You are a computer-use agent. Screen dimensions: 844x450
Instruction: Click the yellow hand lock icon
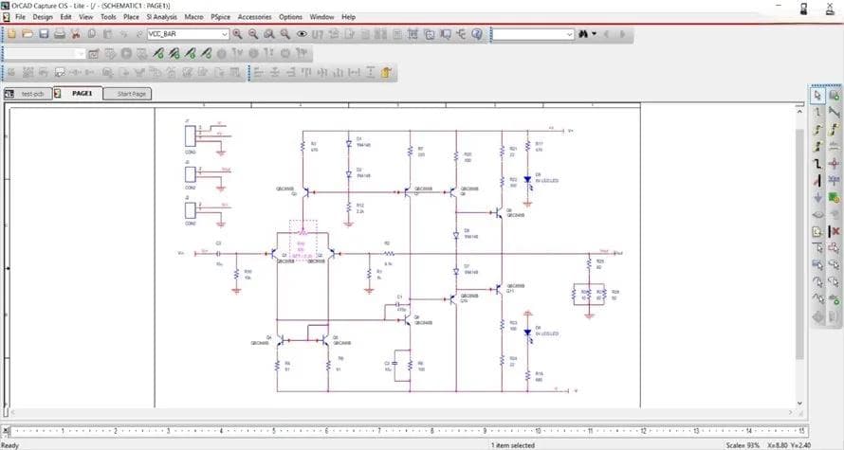click(x=386, y=73)
